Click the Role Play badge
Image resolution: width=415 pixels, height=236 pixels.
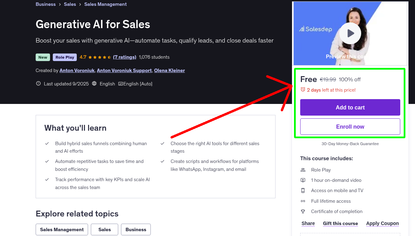(65, 57)
